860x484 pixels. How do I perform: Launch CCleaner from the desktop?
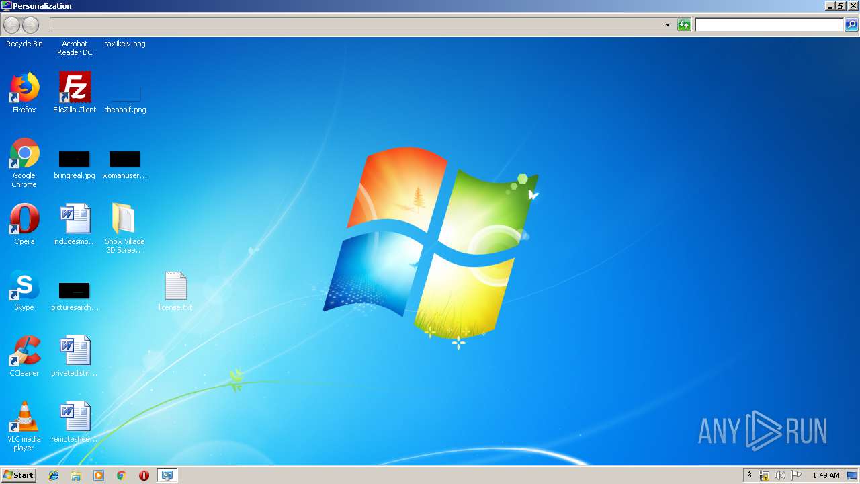(24, 356)
